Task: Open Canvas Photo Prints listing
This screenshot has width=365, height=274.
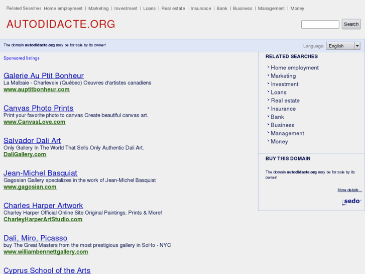Action: click(39, 108)
